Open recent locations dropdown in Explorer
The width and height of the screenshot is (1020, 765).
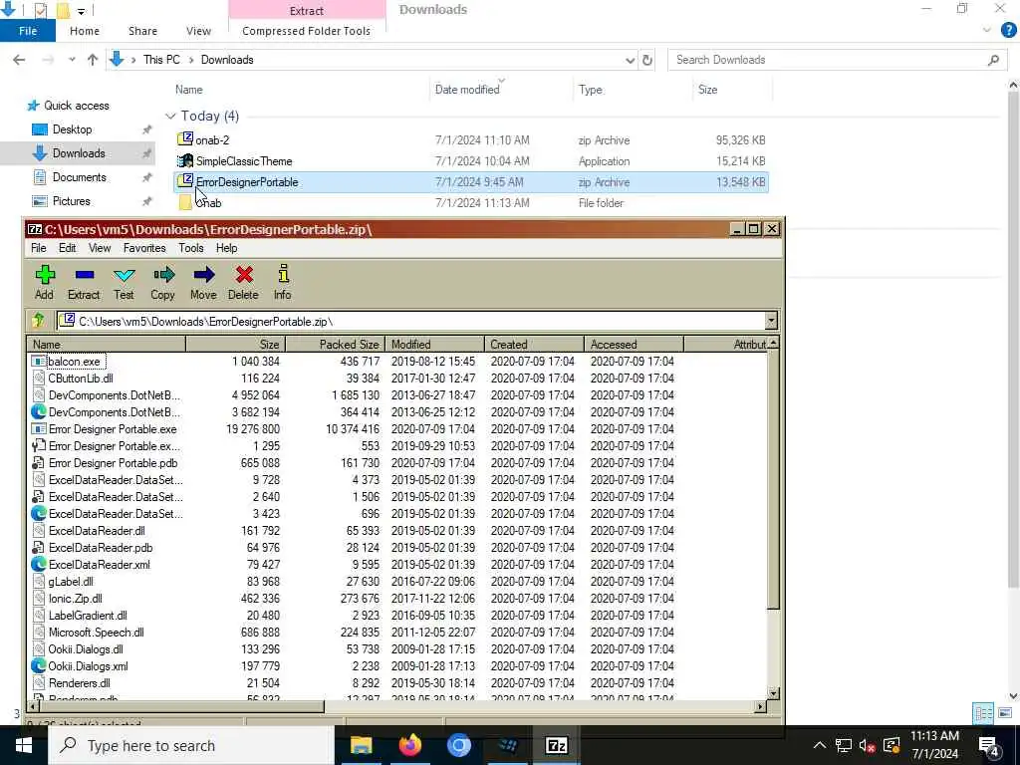pyautogui.click(x=72, y=59)
